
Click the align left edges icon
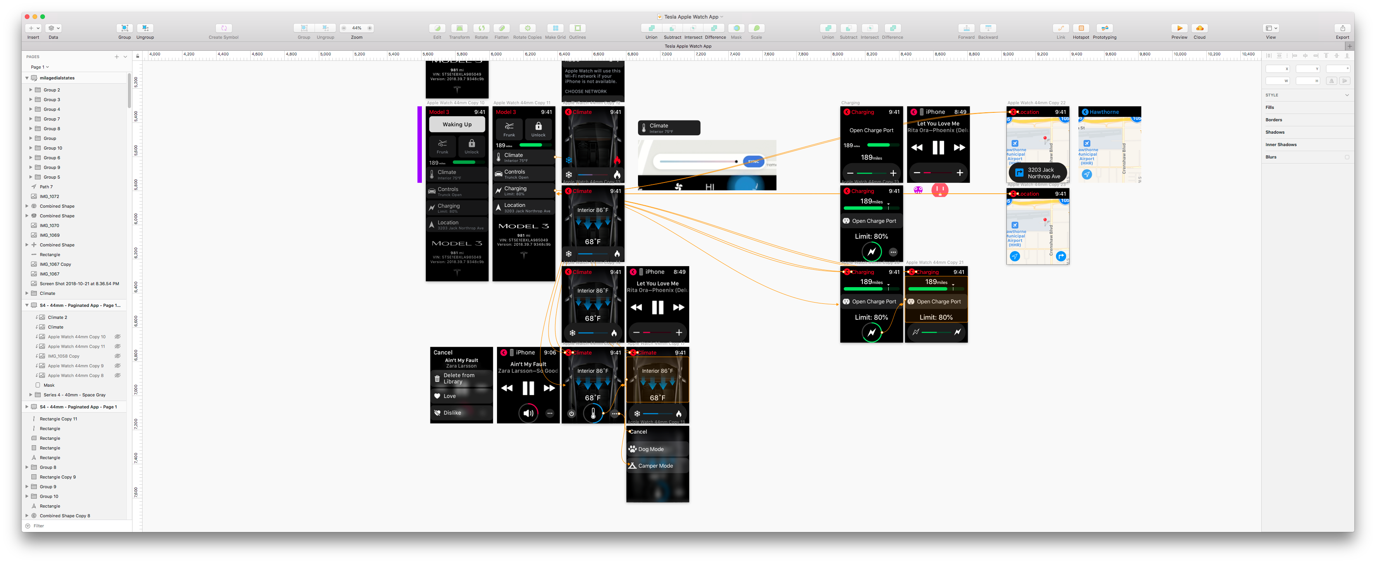coord(1295,55)
